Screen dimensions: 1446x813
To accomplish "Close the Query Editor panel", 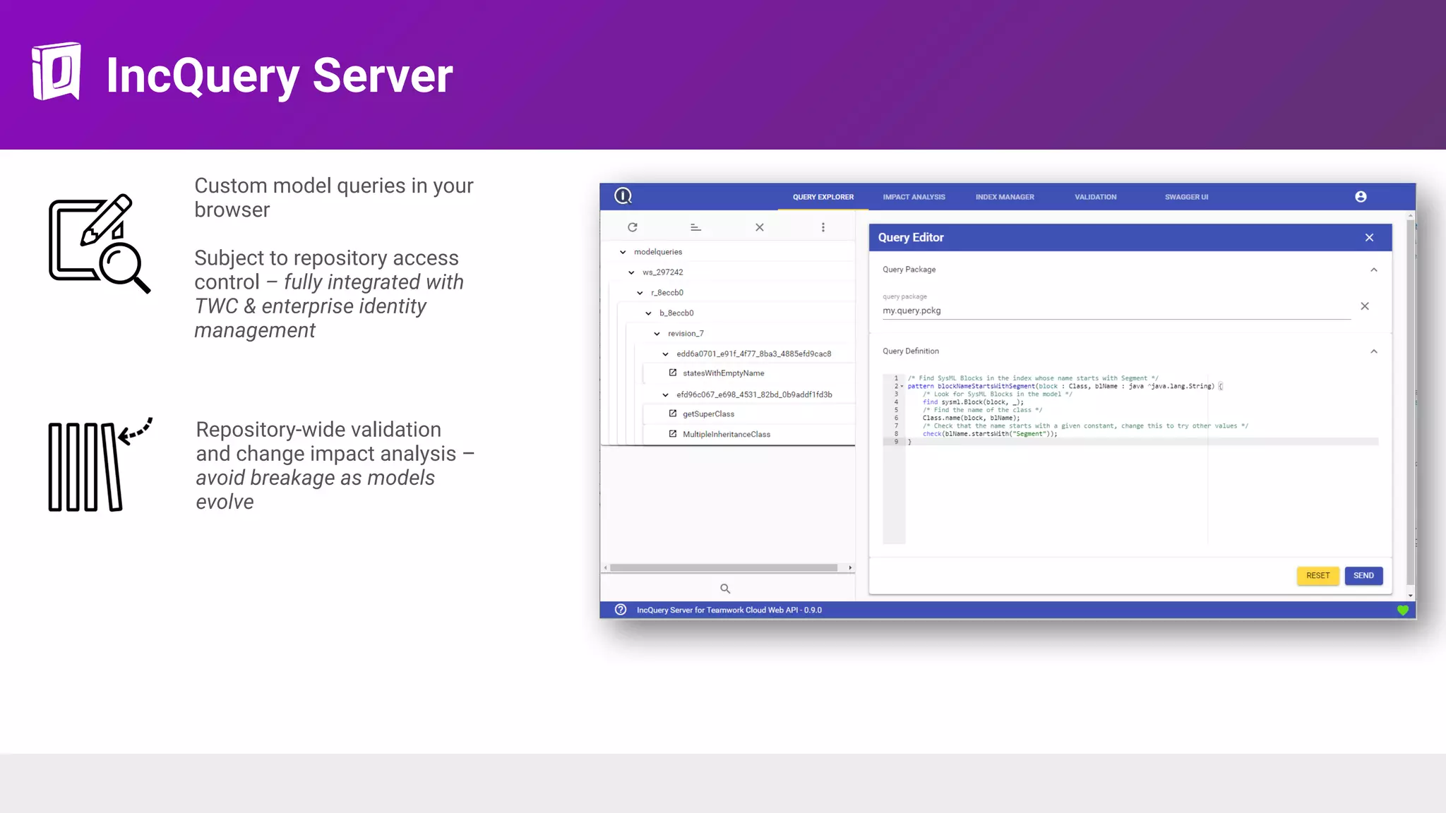I will (x=1369, y=238).
